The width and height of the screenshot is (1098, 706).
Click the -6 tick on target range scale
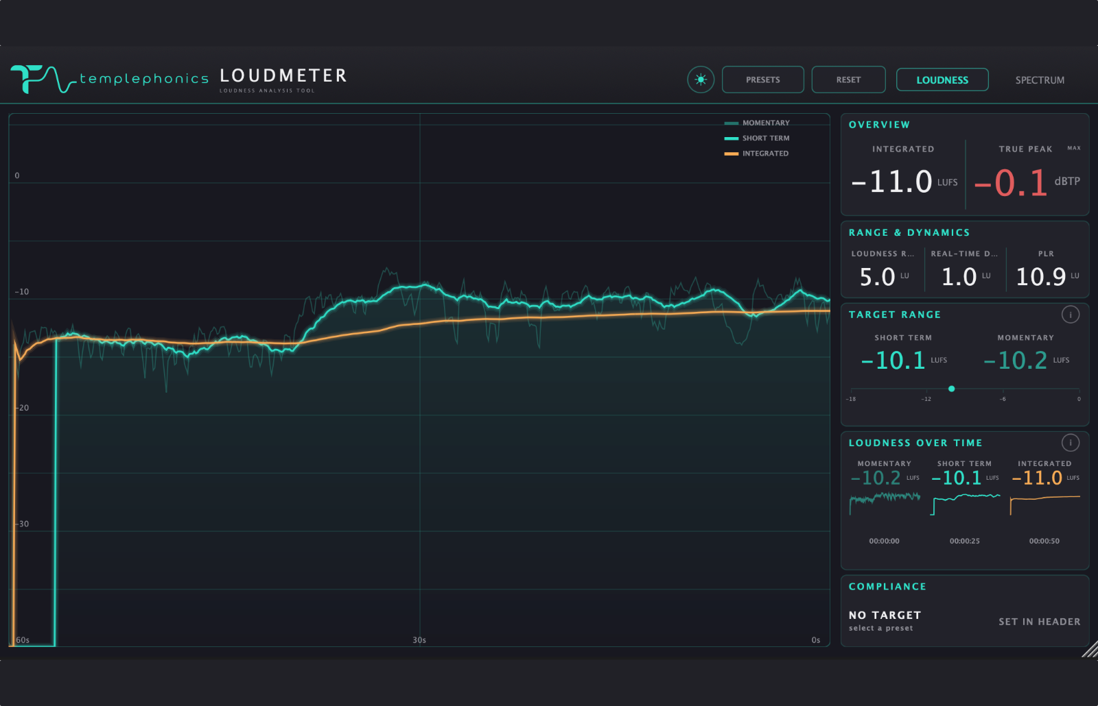(x=1003, y=399)
